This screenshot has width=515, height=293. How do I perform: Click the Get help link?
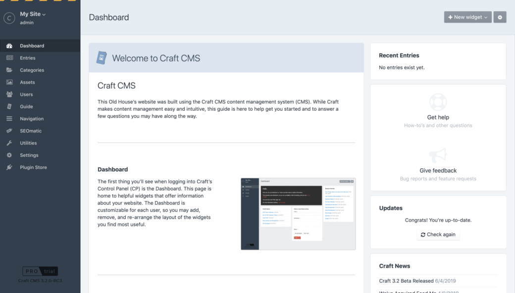(438, 117)
